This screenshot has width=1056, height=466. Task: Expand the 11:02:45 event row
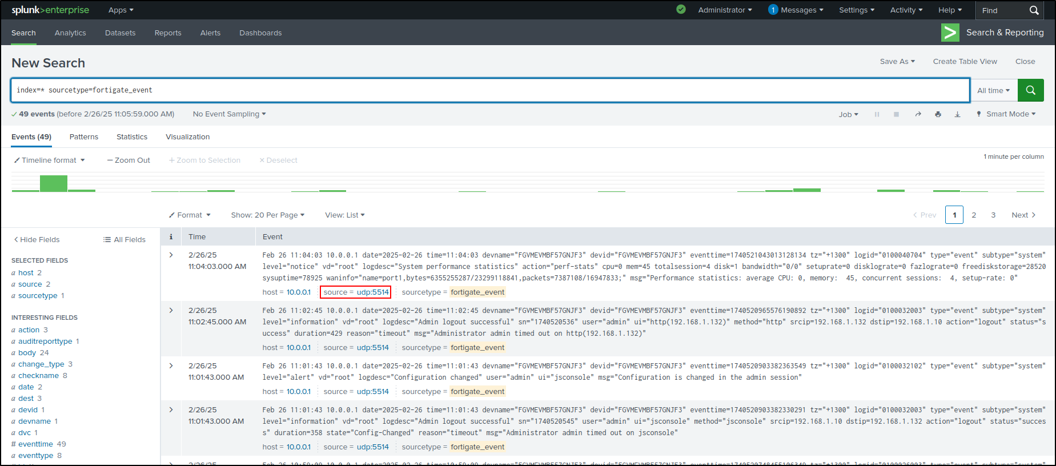pyautogui.click(x=171, y=310)
